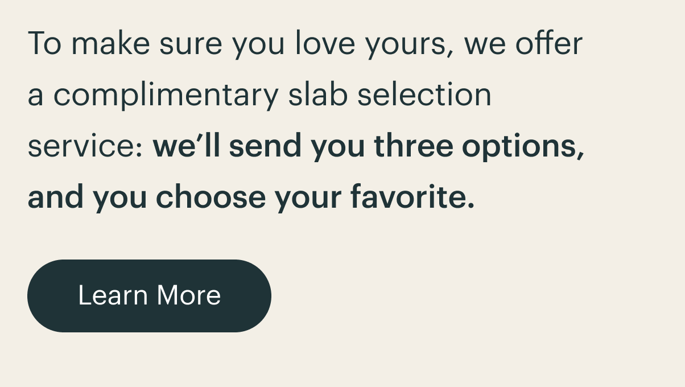Click the bold line "and you choose your favorite."

(251, 198)
